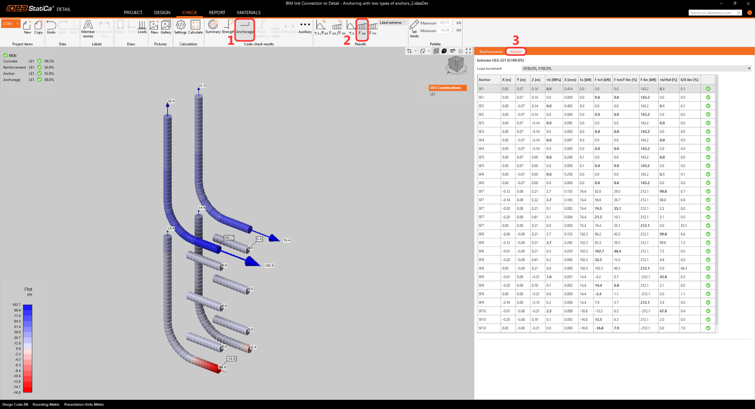Switch to the REPORT ribbon tab

click(217, 13)
